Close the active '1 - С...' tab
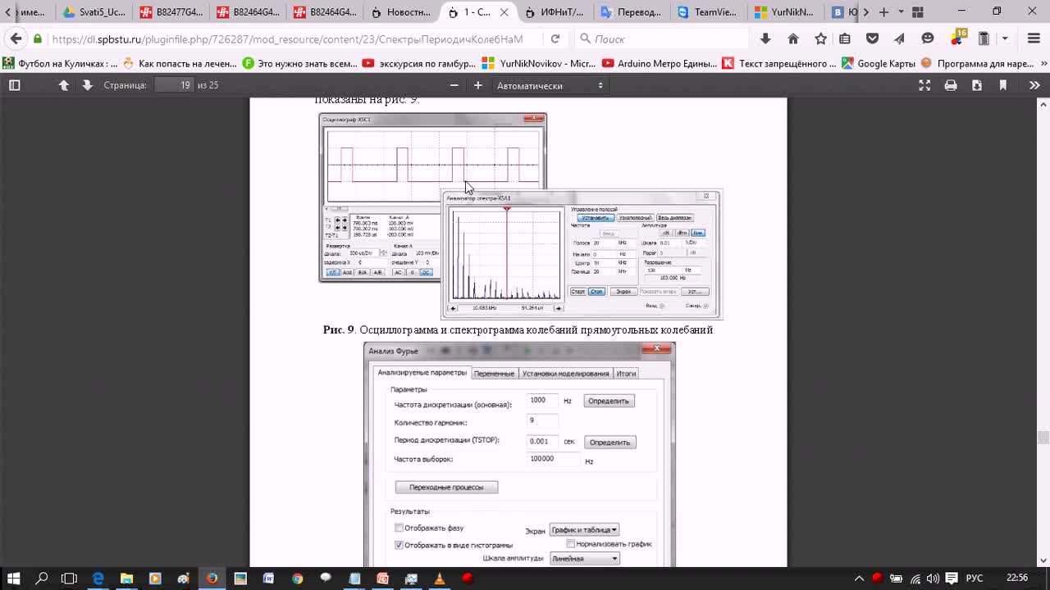This screenshot has width=1050, height=590. click(504, 12)
